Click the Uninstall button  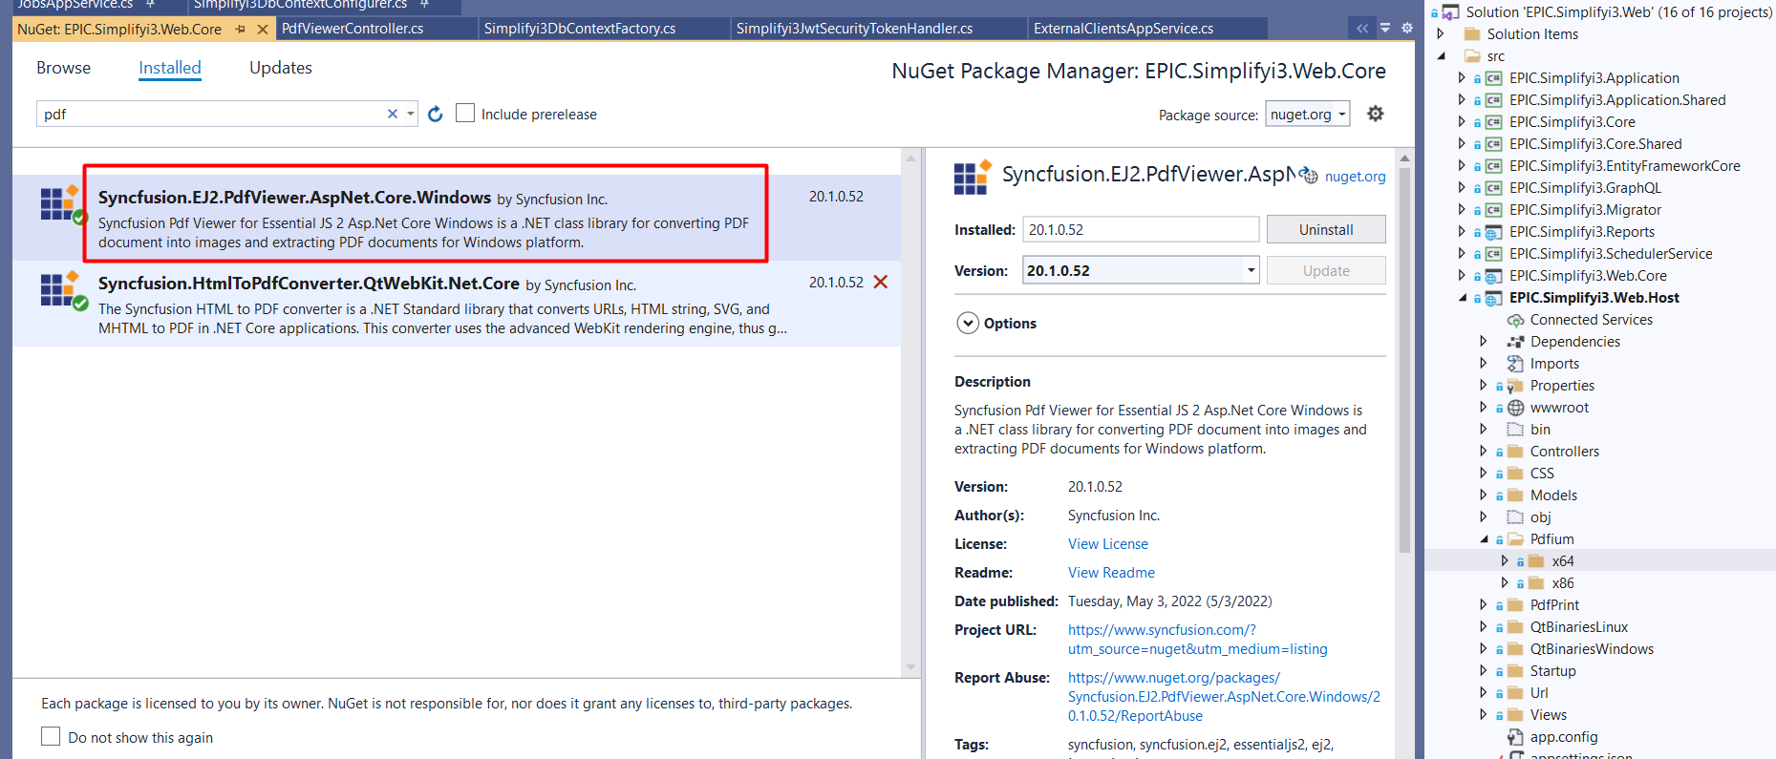pyautogui.click(x=1326, y=229)
